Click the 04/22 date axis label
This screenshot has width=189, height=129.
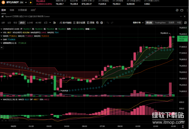tap(13, 126)
